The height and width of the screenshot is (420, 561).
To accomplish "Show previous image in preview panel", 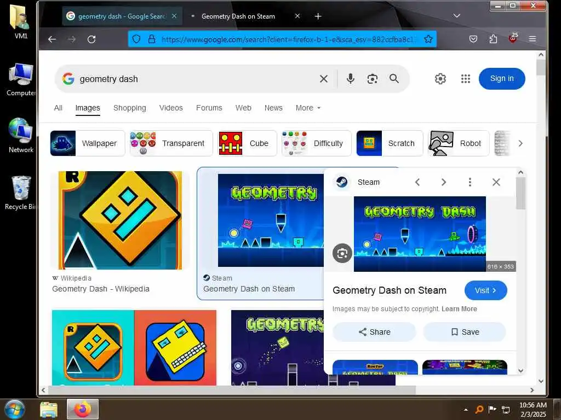I will (x=417, y=182).
